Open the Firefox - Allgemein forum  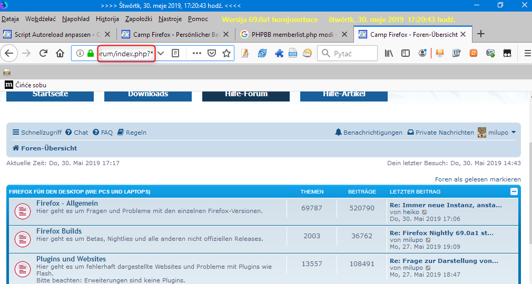pos(67,203)
